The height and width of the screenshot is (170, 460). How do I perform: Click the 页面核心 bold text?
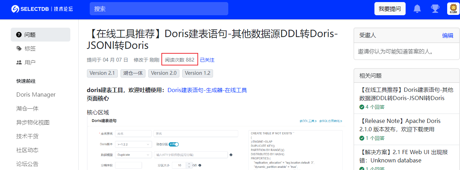click(x=98, y=98)
